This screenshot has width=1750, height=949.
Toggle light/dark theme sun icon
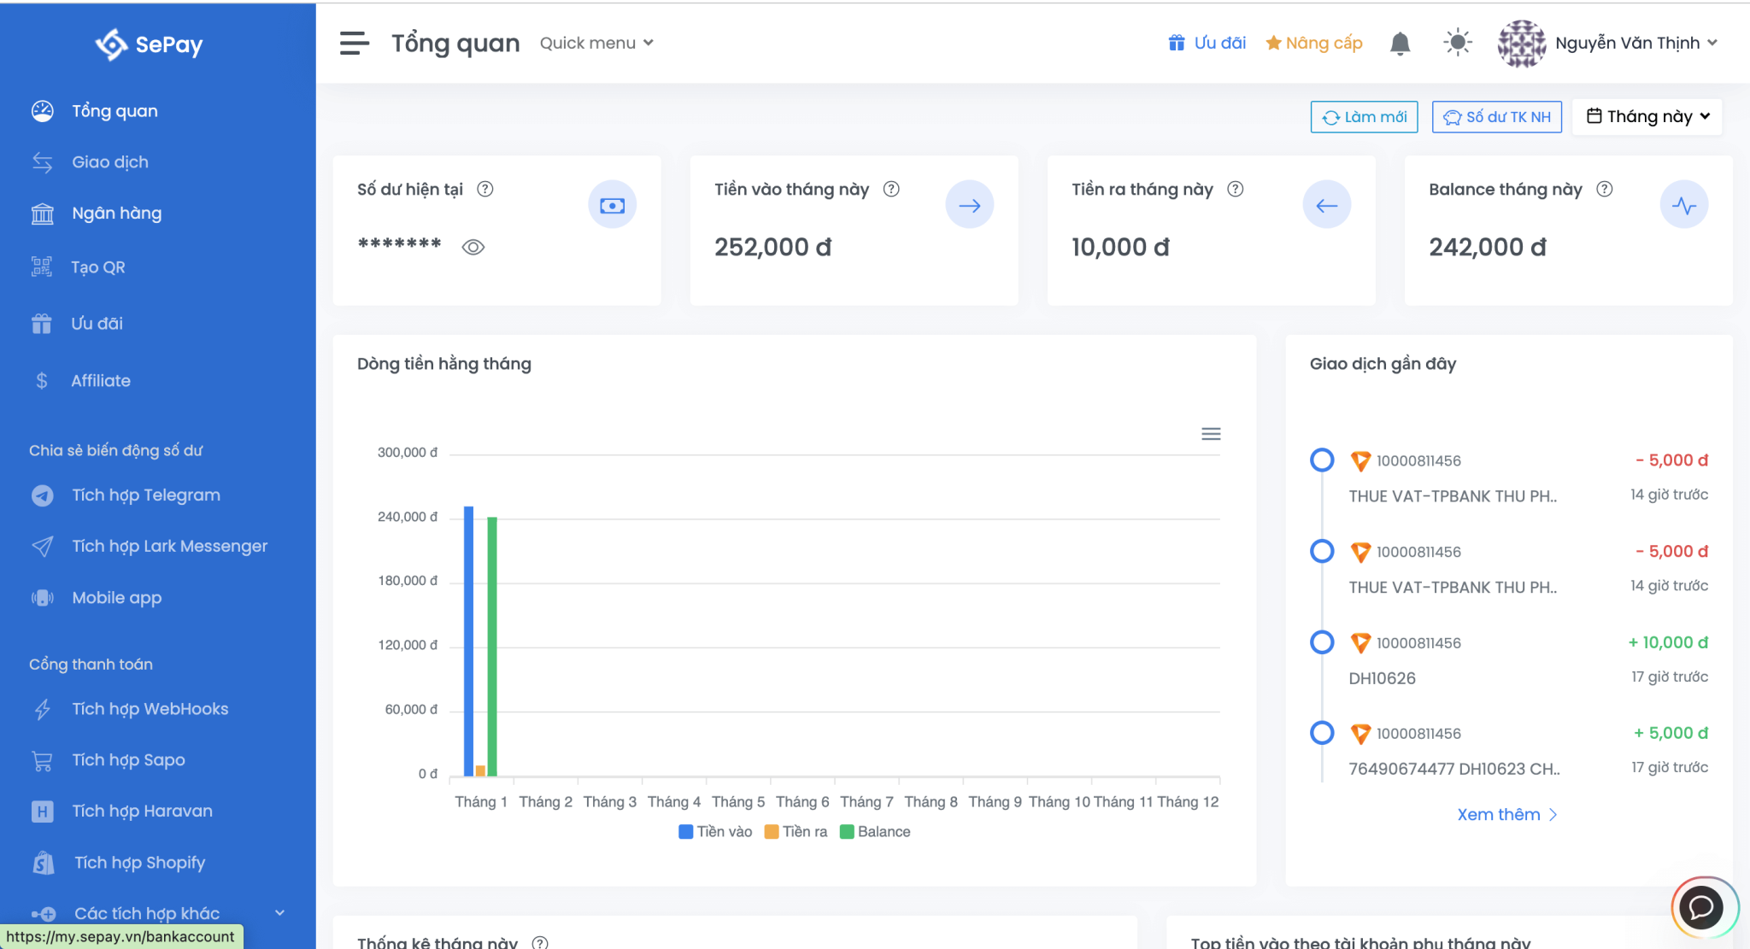point(1457,43)
